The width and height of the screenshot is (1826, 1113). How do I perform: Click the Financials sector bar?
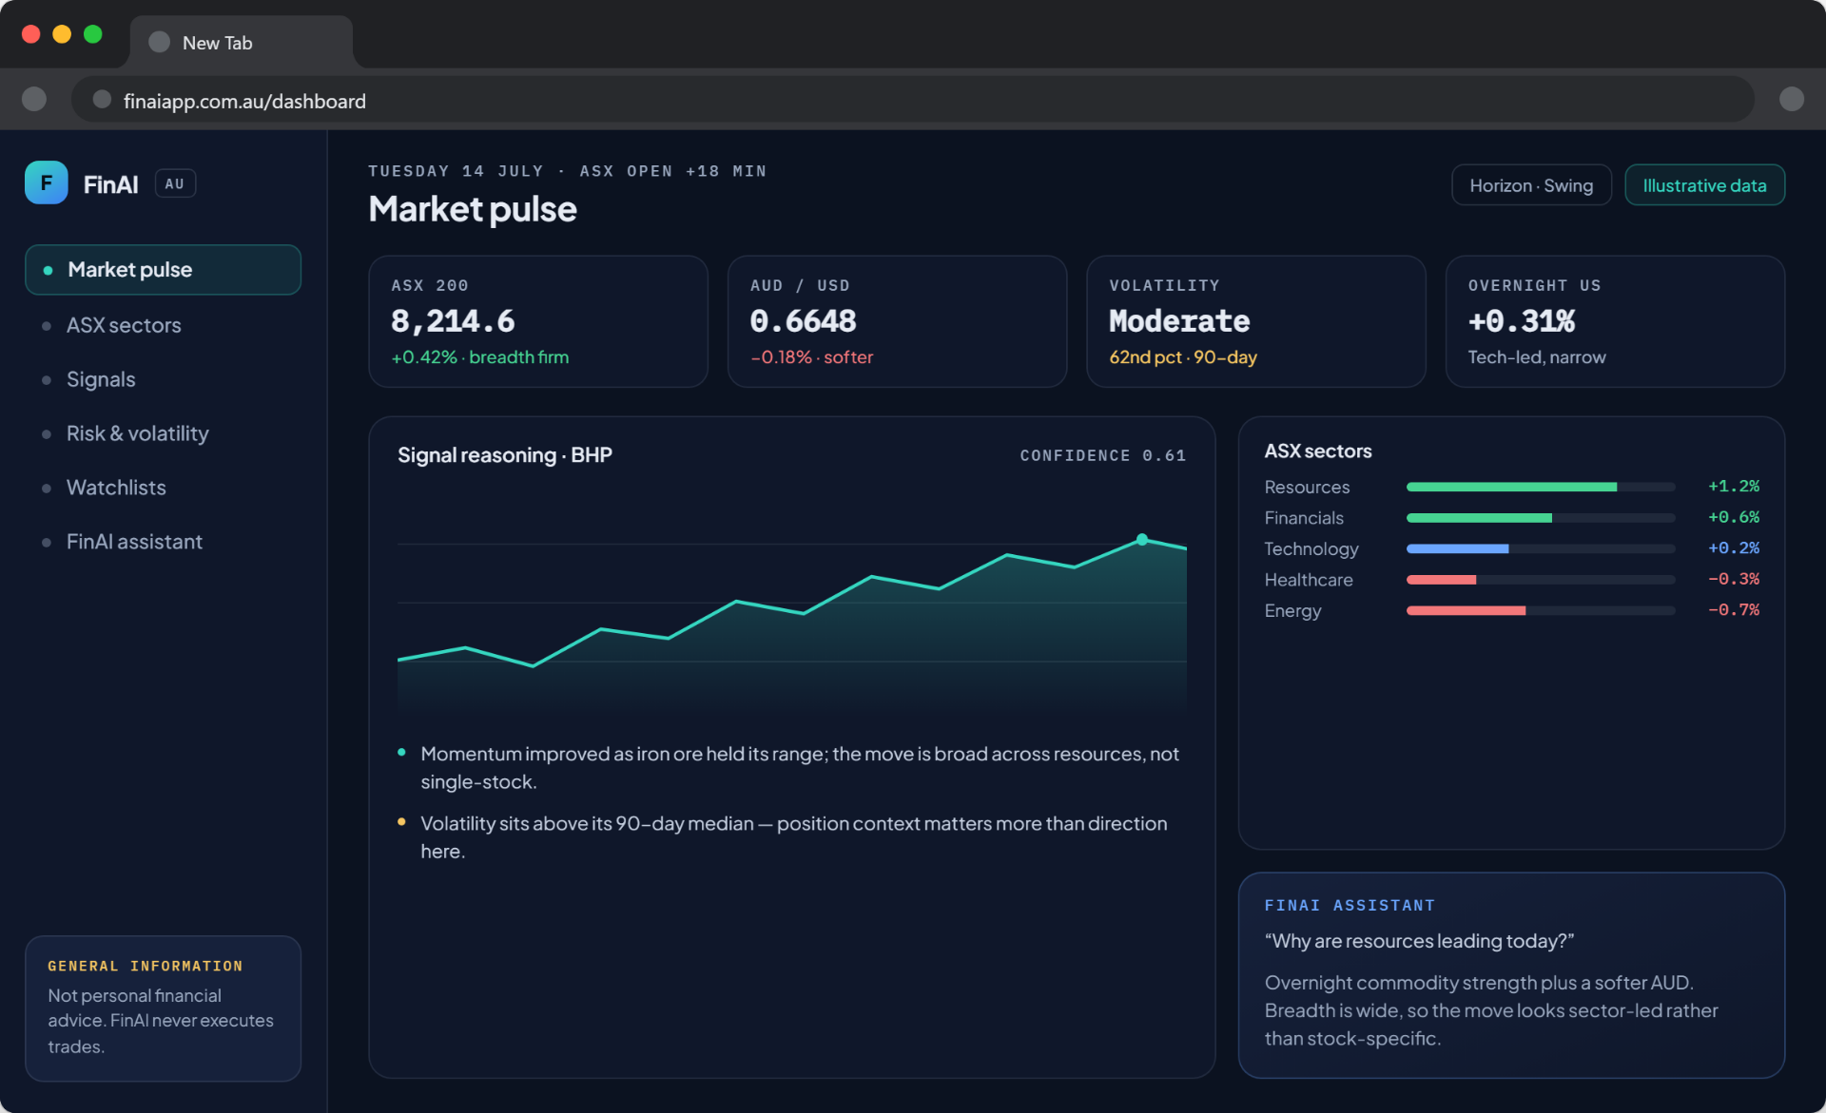pyautogui.click(x=1541, y=518)
